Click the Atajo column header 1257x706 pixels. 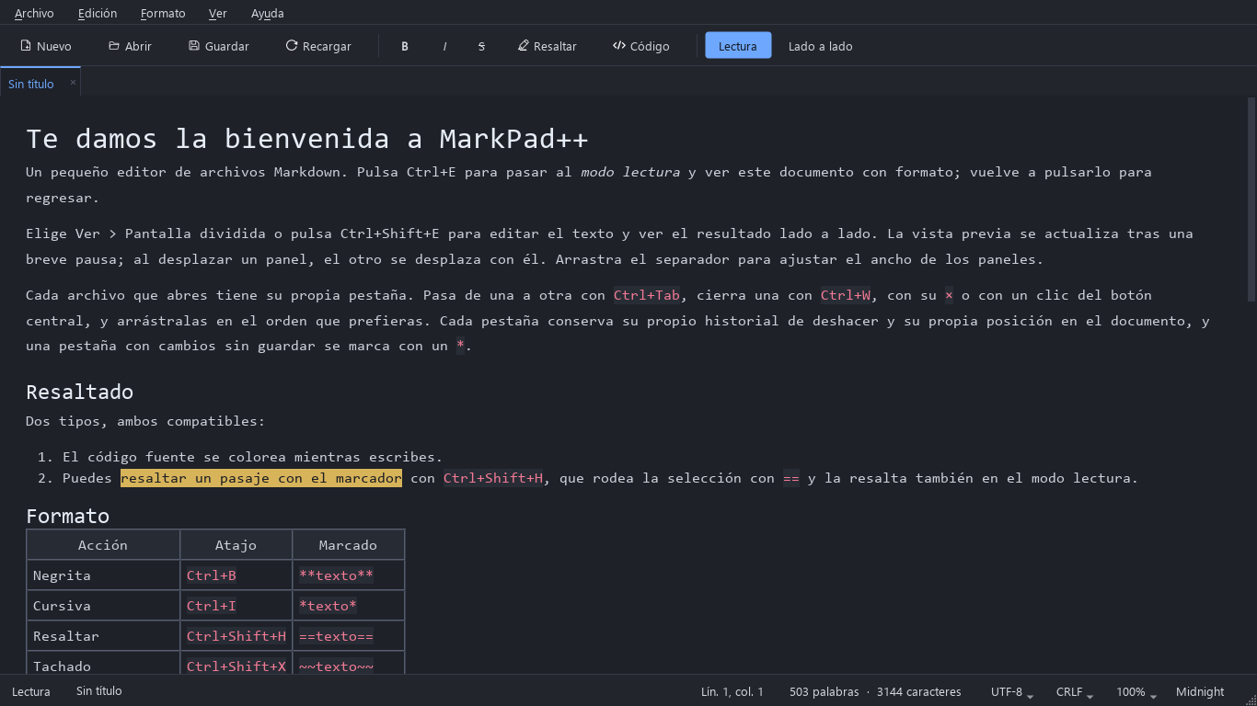pyautogui.click(x=236, y=545)
